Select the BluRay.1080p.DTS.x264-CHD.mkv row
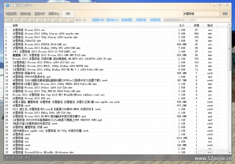The image size is (235, 164). click(x=116, y=48)
